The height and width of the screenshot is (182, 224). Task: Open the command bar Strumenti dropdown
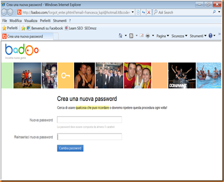click(198, 36)
